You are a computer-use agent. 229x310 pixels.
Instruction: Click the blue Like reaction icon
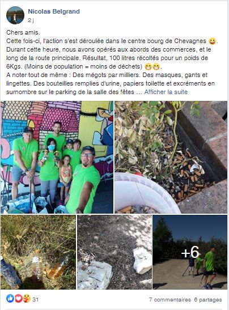[10, 298]
